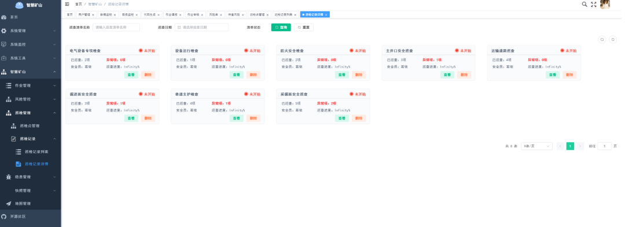The width and height of the screenshot is (625, 227).
Task: Click the next page arrow
Action: pos(580,146)
